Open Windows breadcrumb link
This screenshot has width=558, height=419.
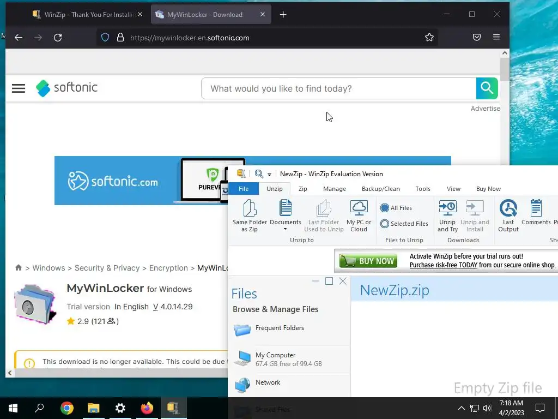(x=48, y=268)
